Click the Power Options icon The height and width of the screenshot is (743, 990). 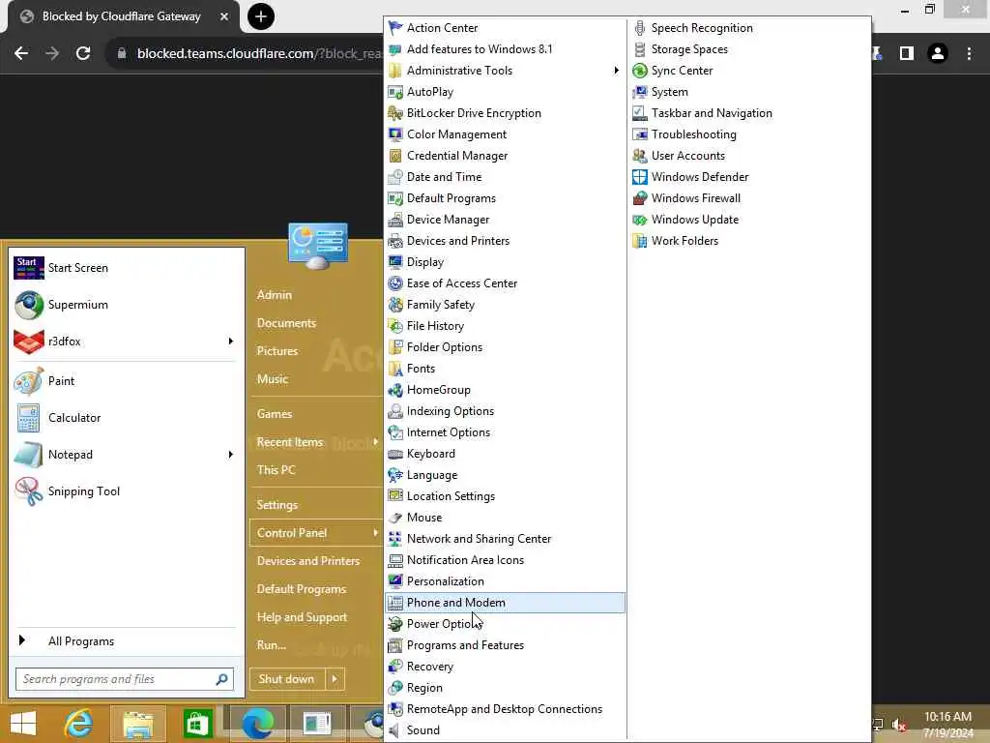tap(395, 624)
